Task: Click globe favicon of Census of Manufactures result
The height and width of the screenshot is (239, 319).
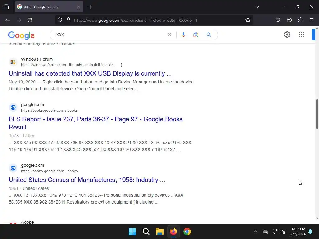Action: tap(13, 168)
